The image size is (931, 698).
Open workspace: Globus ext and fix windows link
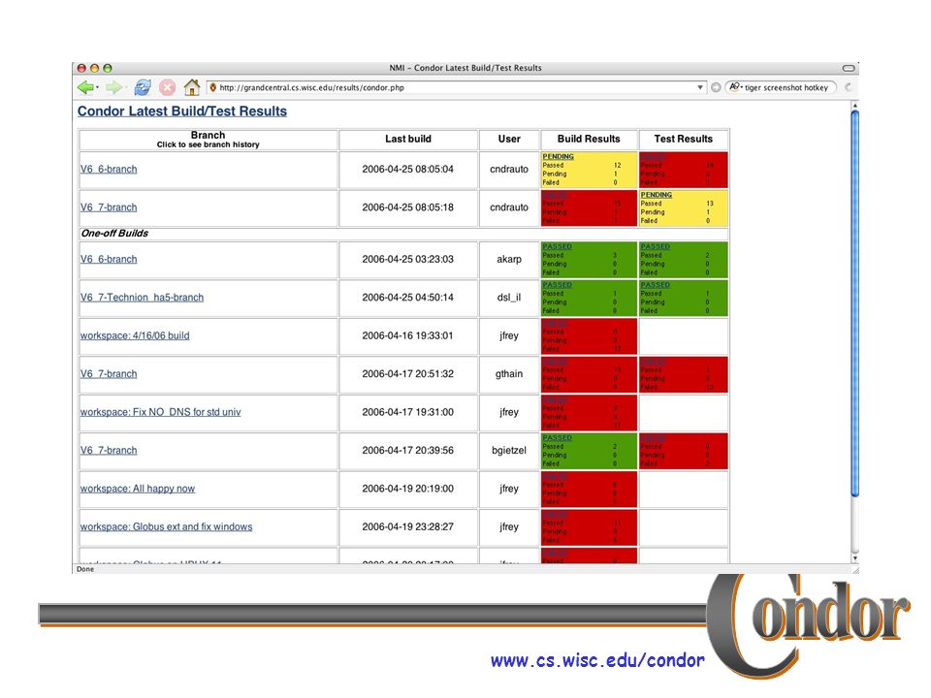tap(166, 527)
